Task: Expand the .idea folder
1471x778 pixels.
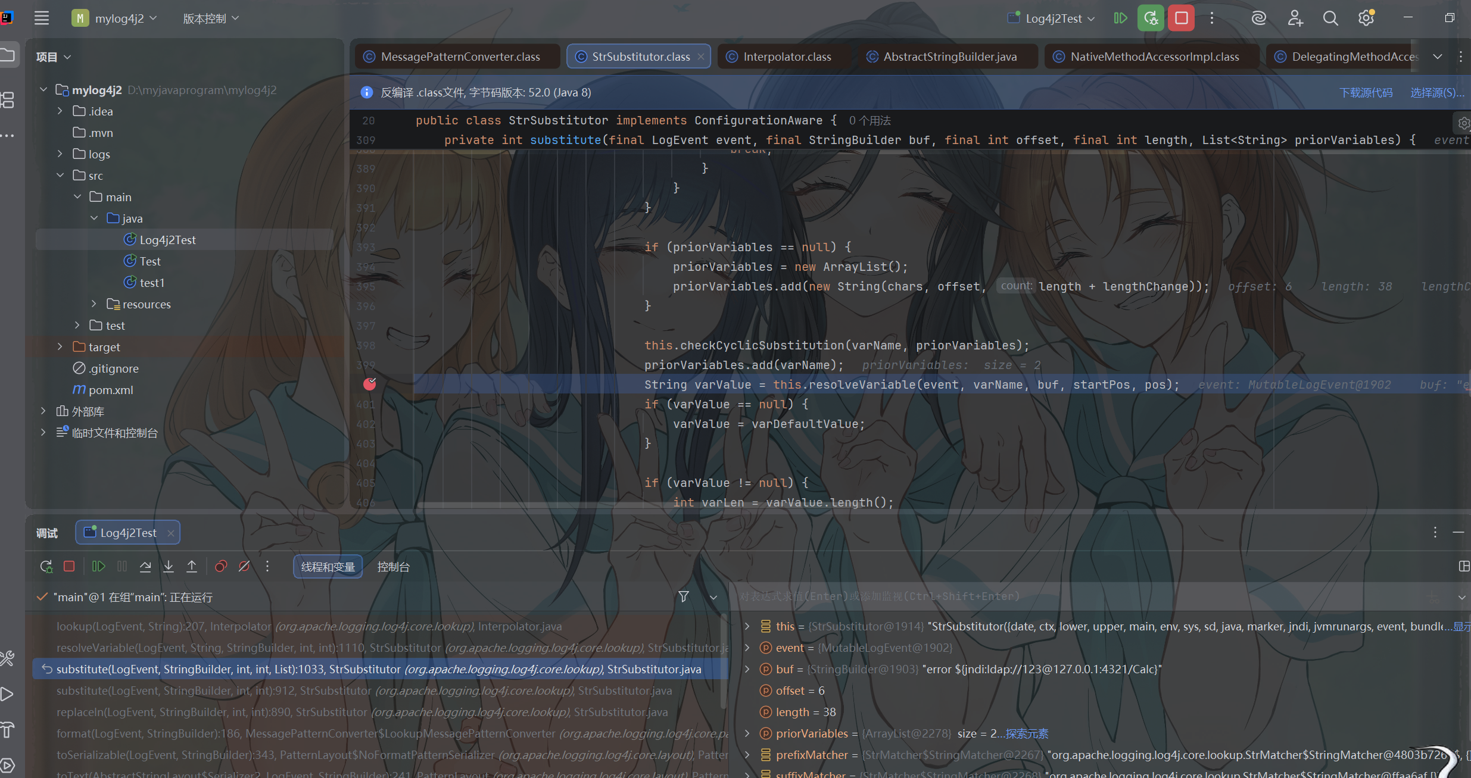Action: 60,111
